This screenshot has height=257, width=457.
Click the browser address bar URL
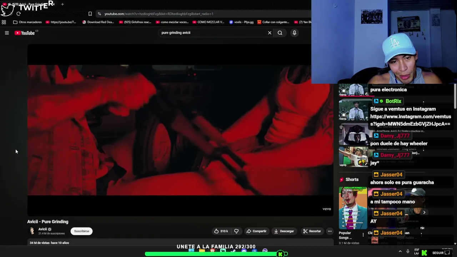[x=159, y=14]
